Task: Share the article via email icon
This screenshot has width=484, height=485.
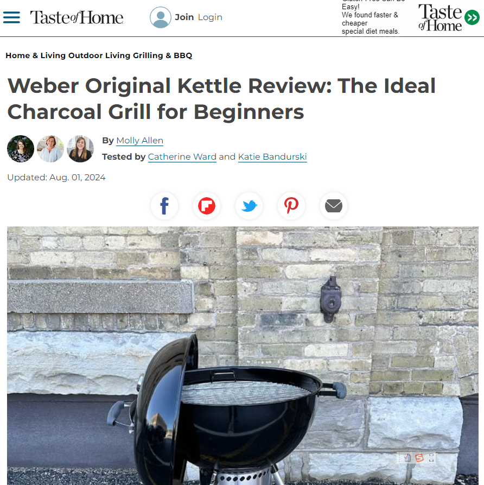Action: (x=334, y=206)
